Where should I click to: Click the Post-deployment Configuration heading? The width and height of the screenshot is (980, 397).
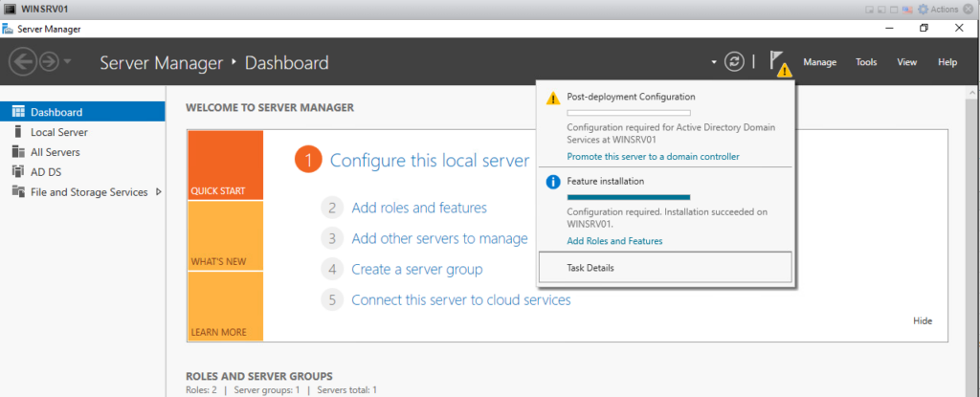[631, 97]
